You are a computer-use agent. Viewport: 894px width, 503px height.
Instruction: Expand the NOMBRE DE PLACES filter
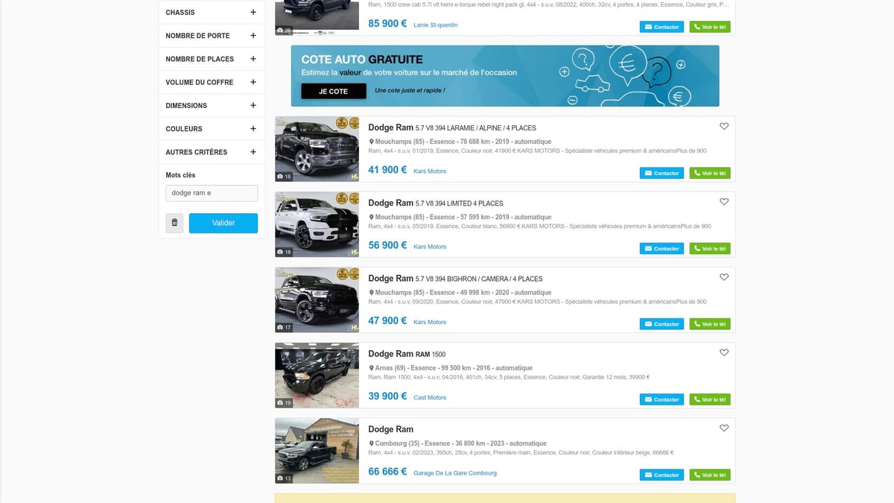click(212, 59)
